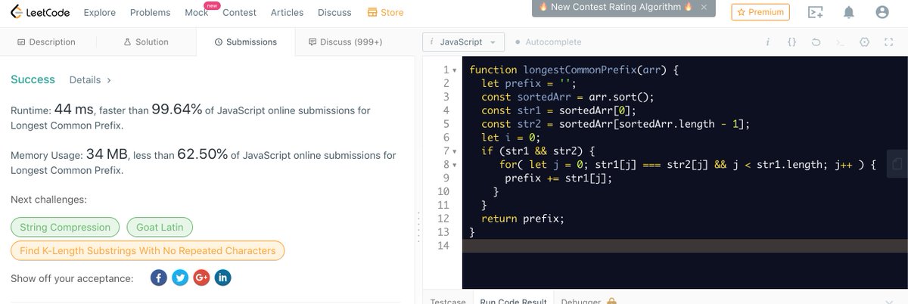
Task: Share acceptance on Google Plus
Action: point(201,278)
